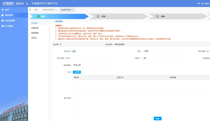Screen dimensions: 210x121
Task: Open the 招标文件 查看 link
Action: pos(74,51)
